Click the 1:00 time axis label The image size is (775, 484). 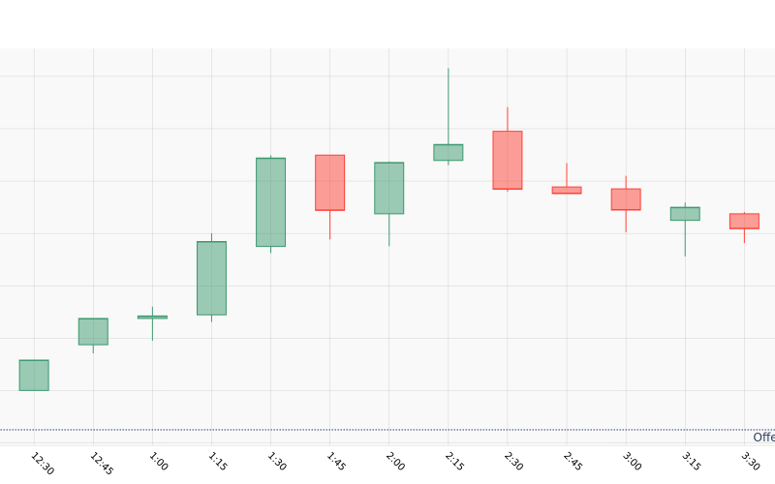(x=159, y=460)
